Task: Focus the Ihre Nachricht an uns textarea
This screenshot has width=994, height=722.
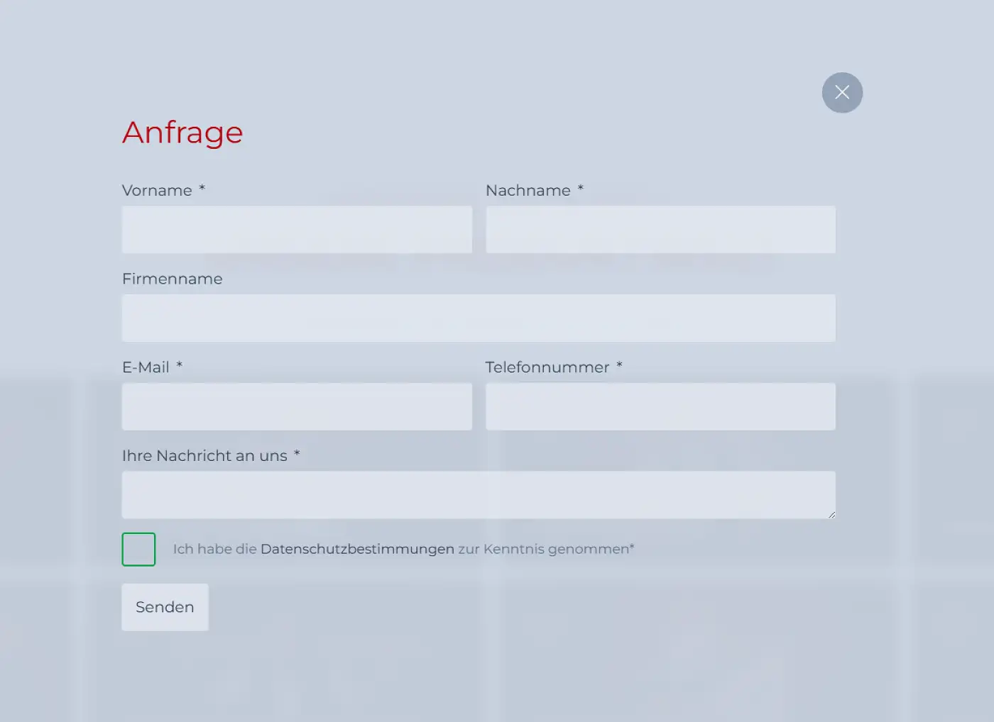Action: click(x=479, y=495)
